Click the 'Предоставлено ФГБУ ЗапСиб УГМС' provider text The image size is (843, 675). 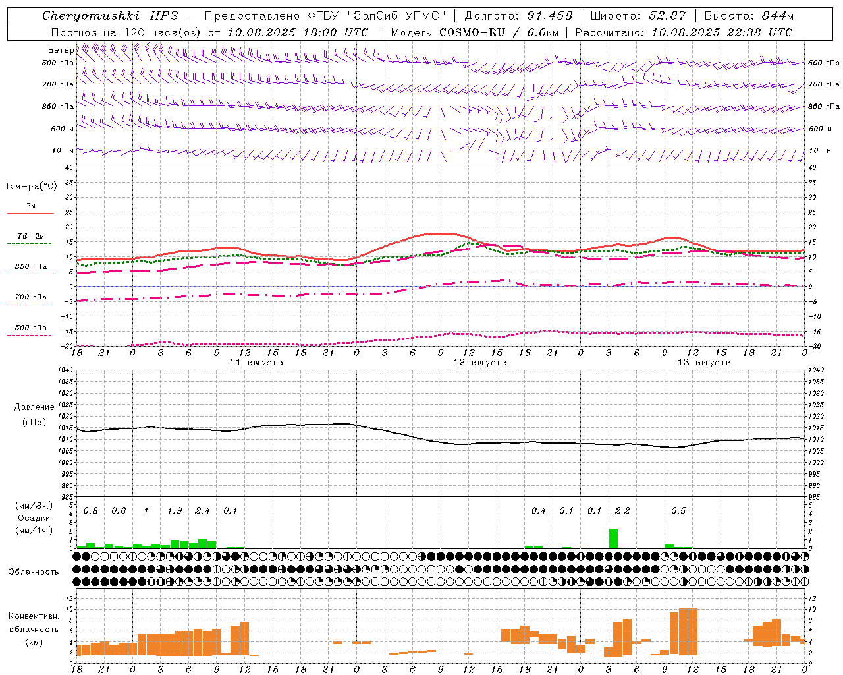click(325, 16)
